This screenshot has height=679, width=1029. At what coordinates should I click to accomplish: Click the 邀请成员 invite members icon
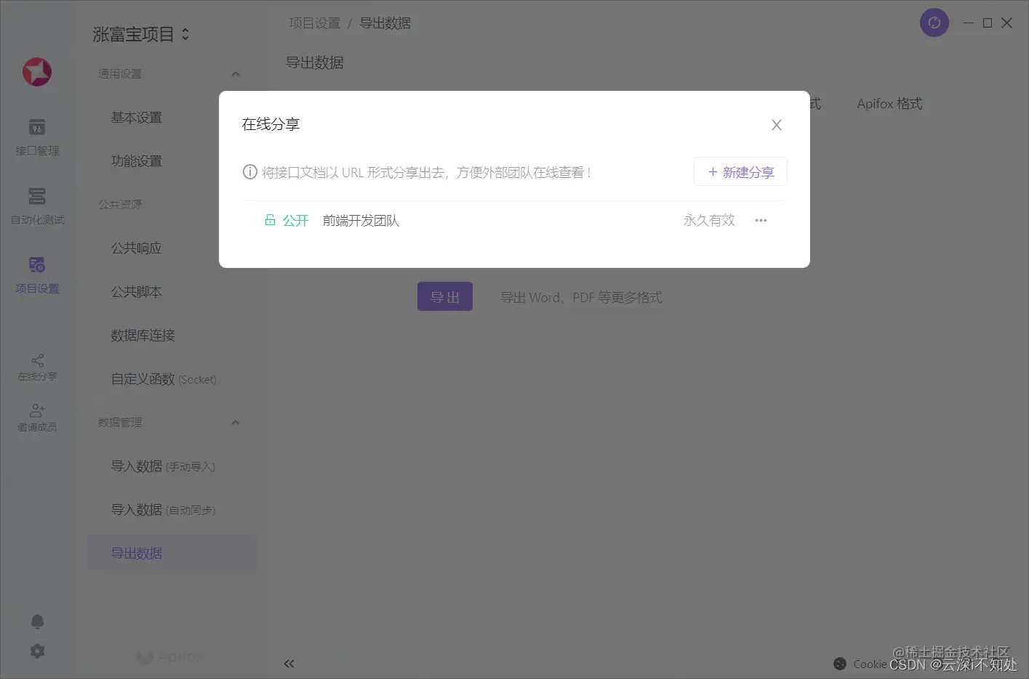coord(37,416)
